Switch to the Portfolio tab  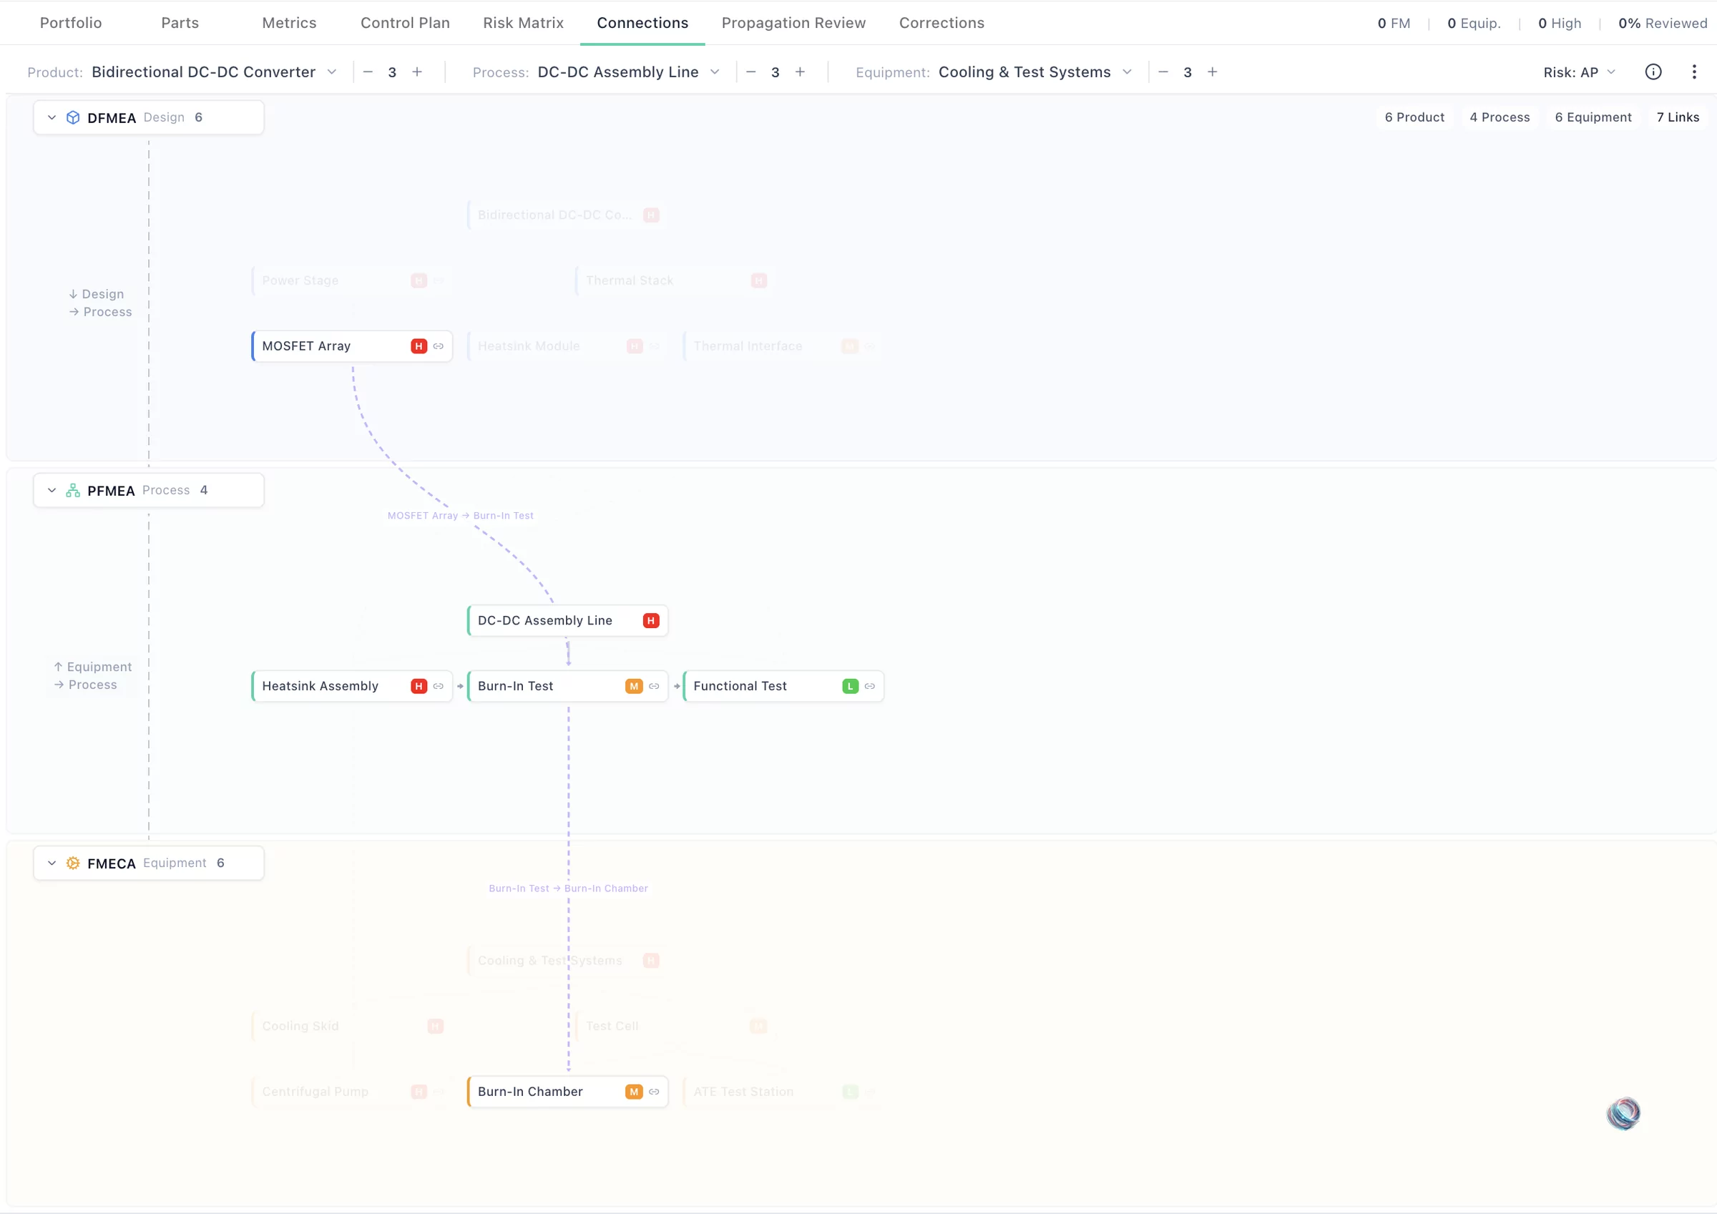tap(71, 23)
